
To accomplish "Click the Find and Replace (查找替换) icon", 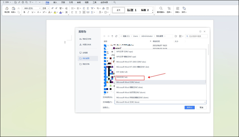I will pos(161,9).
